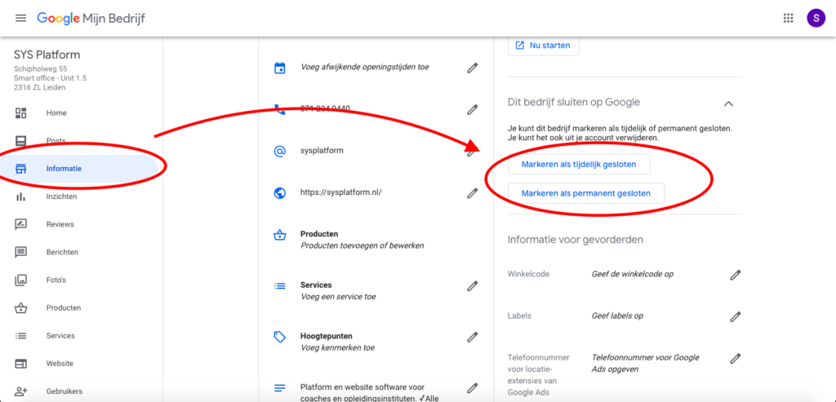
Task: Edit afwijkende openingstijden with pencil icon
Action: pyautogui.click(x=472, y=68)
